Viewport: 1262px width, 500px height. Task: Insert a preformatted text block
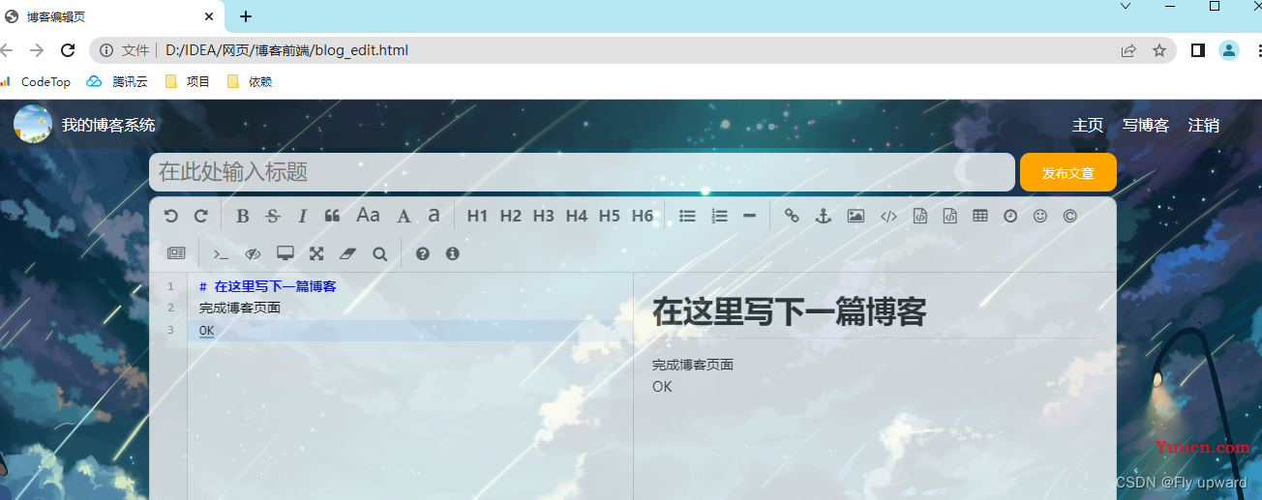click(x=920, y=216)
